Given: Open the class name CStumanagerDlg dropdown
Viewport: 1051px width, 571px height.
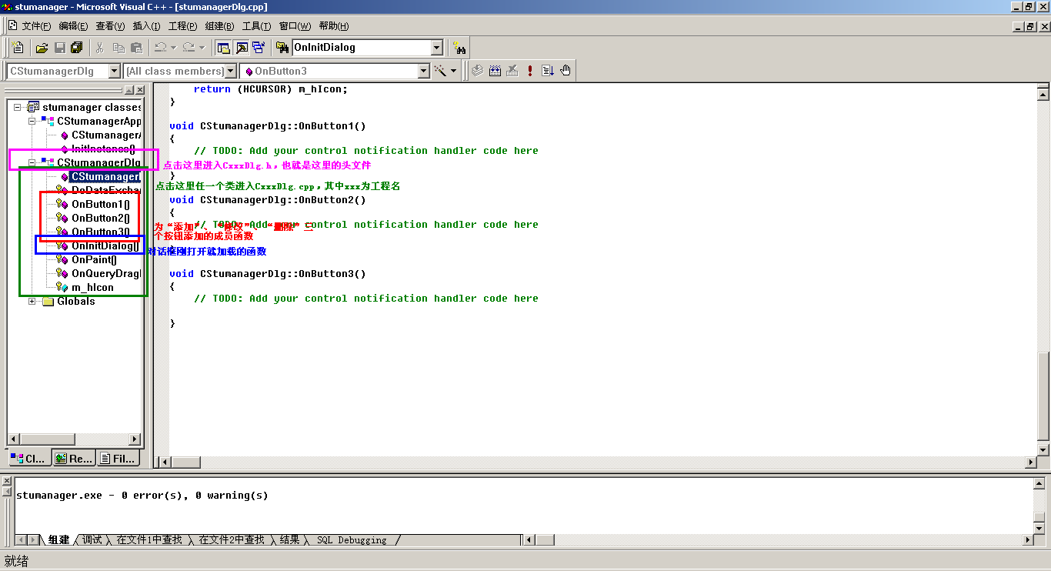Looking at the screenshot, I should tap(115, 71).
